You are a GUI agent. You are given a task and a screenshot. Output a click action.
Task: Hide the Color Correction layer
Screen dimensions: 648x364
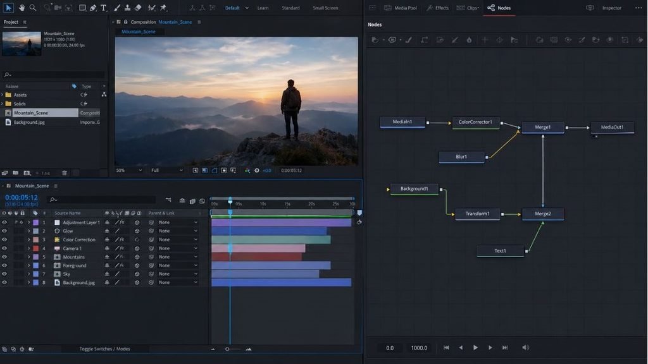4,240
